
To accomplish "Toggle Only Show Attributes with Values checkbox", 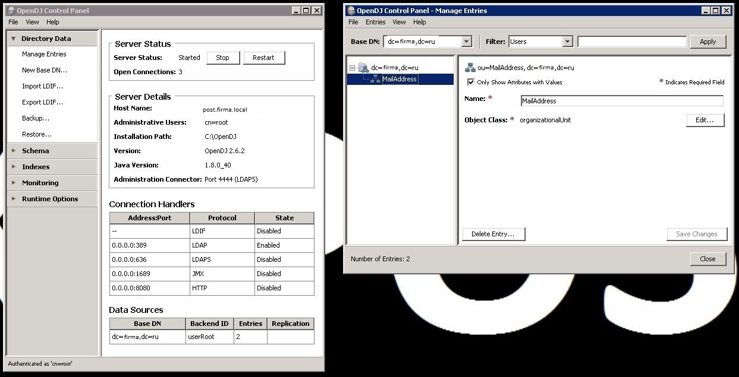I will (x=471, y=82).
